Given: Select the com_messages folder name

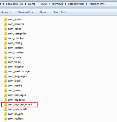Looking at the screenshot, I should 17,95.
